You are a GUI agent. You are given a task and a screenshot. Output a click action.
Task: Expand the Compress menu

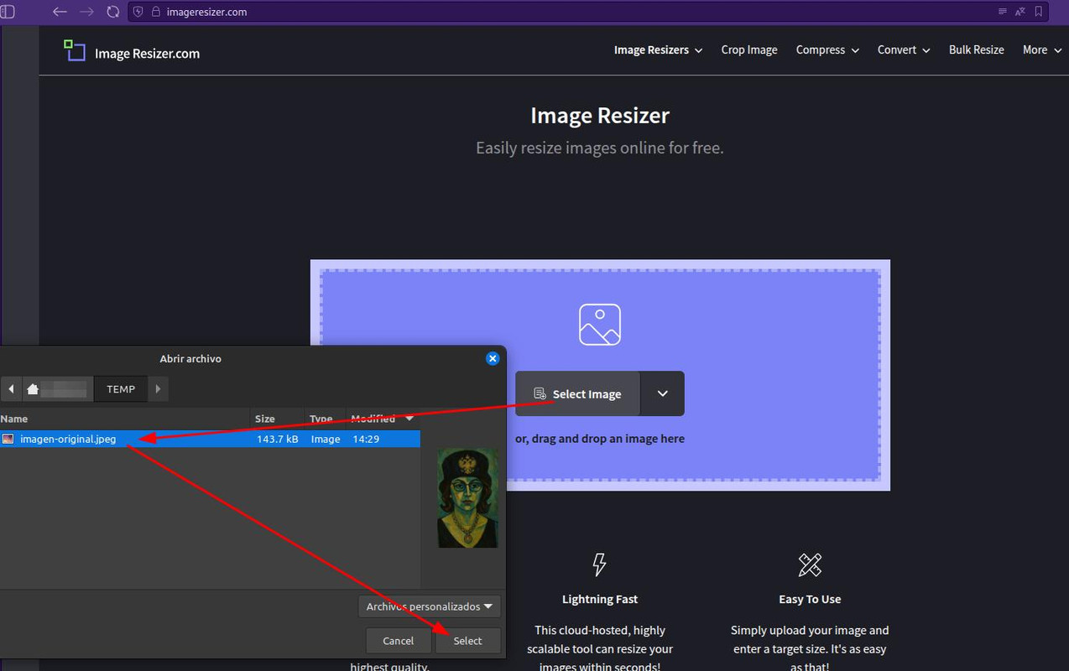(x=827, y=50)
